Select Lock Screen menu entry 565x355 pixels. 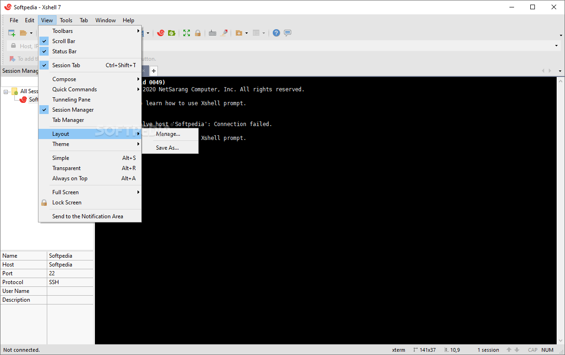90,203
